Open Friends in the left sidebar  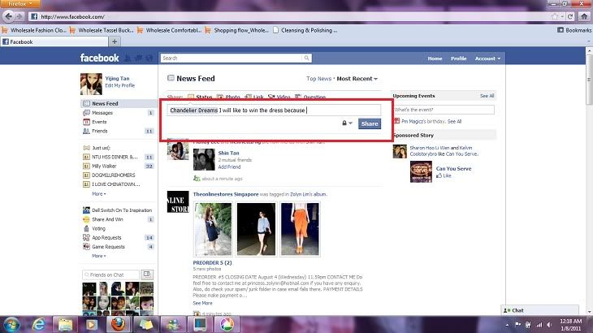(x=119, y=131)
